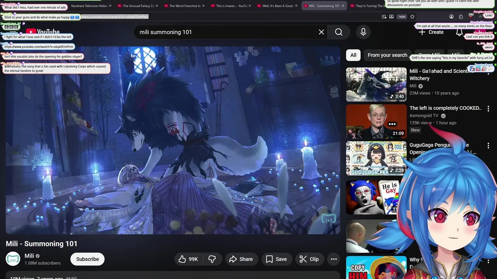Clear the search box with the X icon

321,32
